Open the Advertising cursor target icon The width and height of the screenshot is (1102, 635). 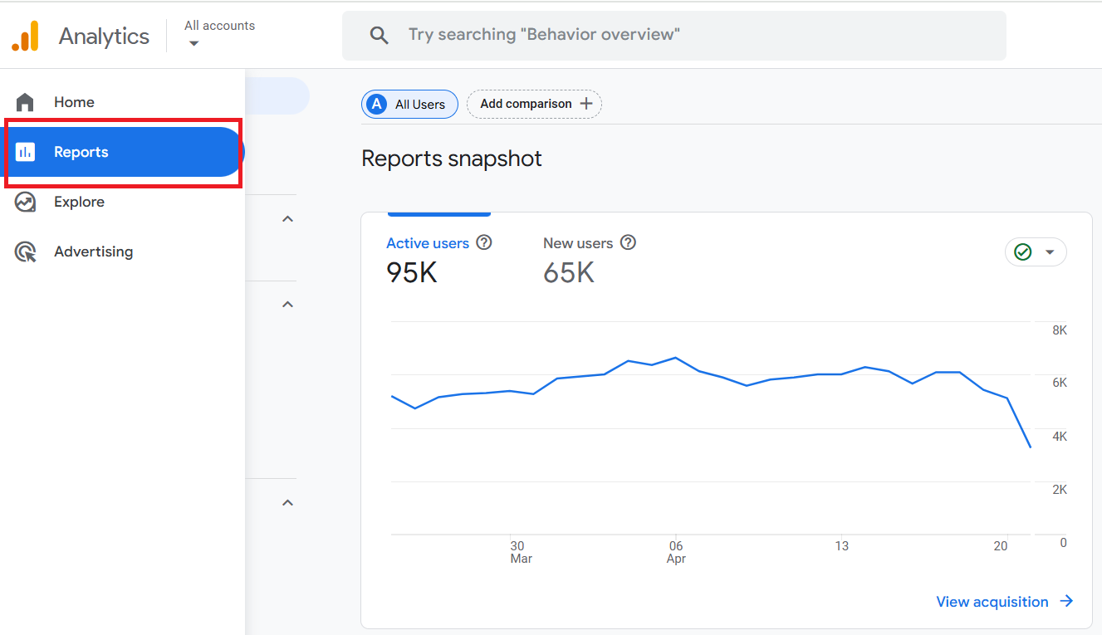(26, 252)
